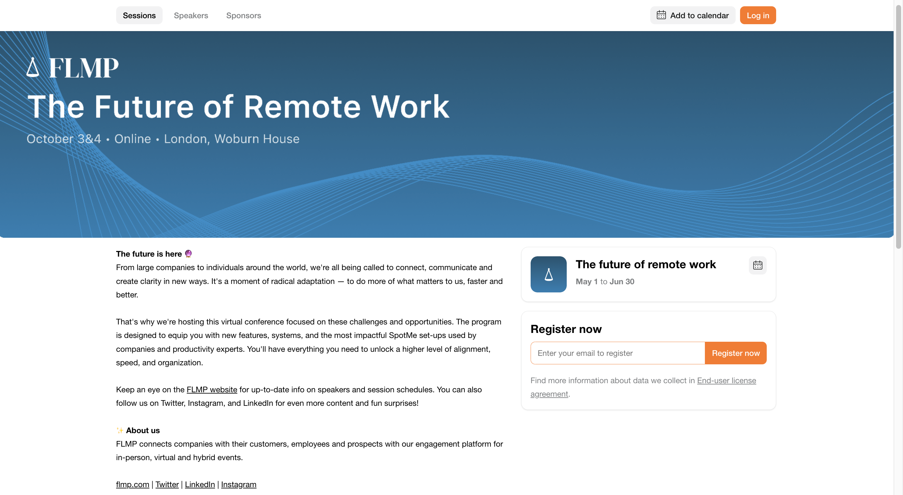Open the LinkedIn link
Viewport: 903px width, 495px height.
[200, 484]
